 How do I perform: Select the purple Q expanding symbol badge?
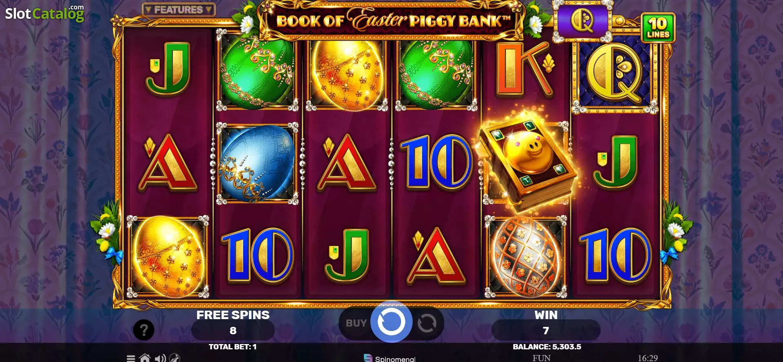pos(582,20)
